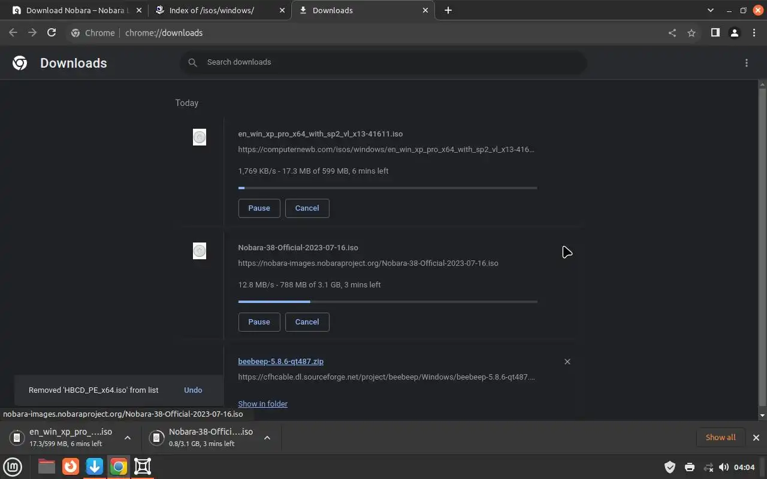Click the 04:04 clock in the tray
This screenshot has height=479, width=767.
click(744, 467)
